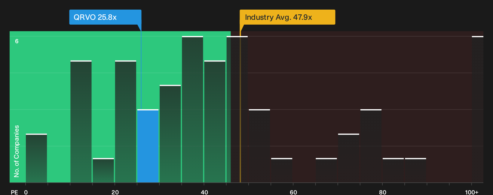Click the x-axis label 20
Screen dimensions: 493x195
[115, 192]
